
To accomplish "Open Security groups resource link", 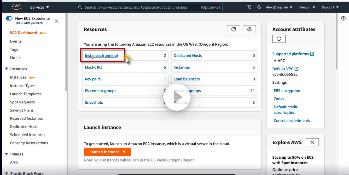I will [x=187, y=91].
